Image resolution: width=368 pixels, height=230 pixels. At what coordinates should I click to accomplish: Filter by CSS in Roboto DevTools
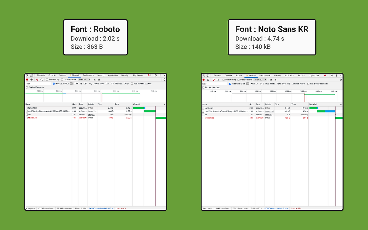pyautogui.click(x=85, y=84)
